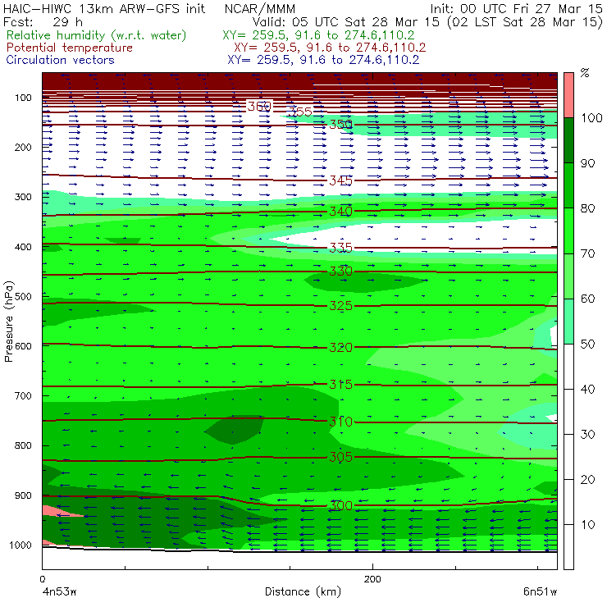This screenshot has height=607, width=607.
Task: Select the 300 contour label
Action: pyautogui.click(x=340, y=505)
